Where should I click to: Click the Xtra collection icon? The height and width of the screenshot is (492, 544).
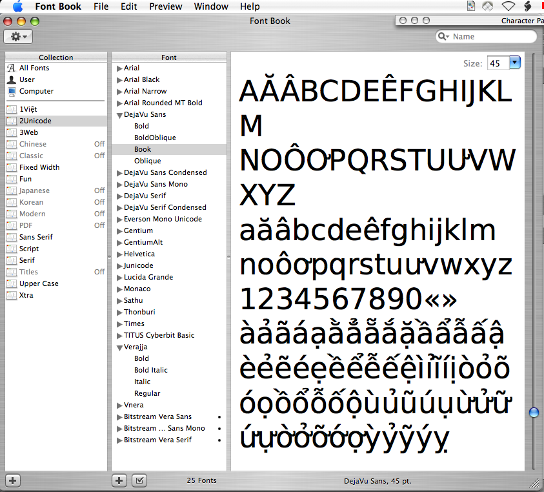click(12, 295)
